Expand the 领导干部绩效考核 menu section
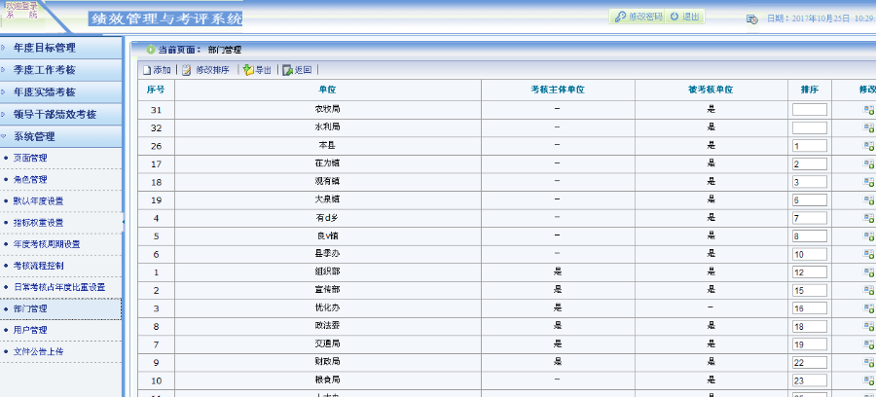876x397 pixels. pyautogui.click(x=60, y=115)
